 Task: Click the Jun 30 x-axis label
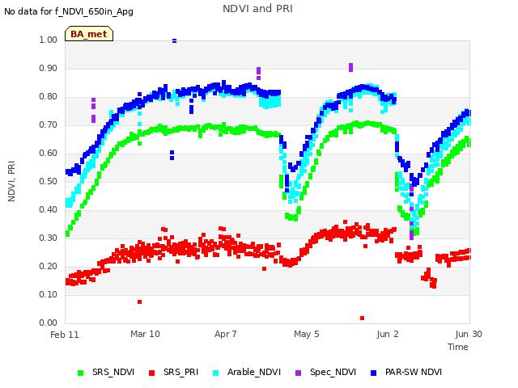pyautogui.click(x=469, y=334)
